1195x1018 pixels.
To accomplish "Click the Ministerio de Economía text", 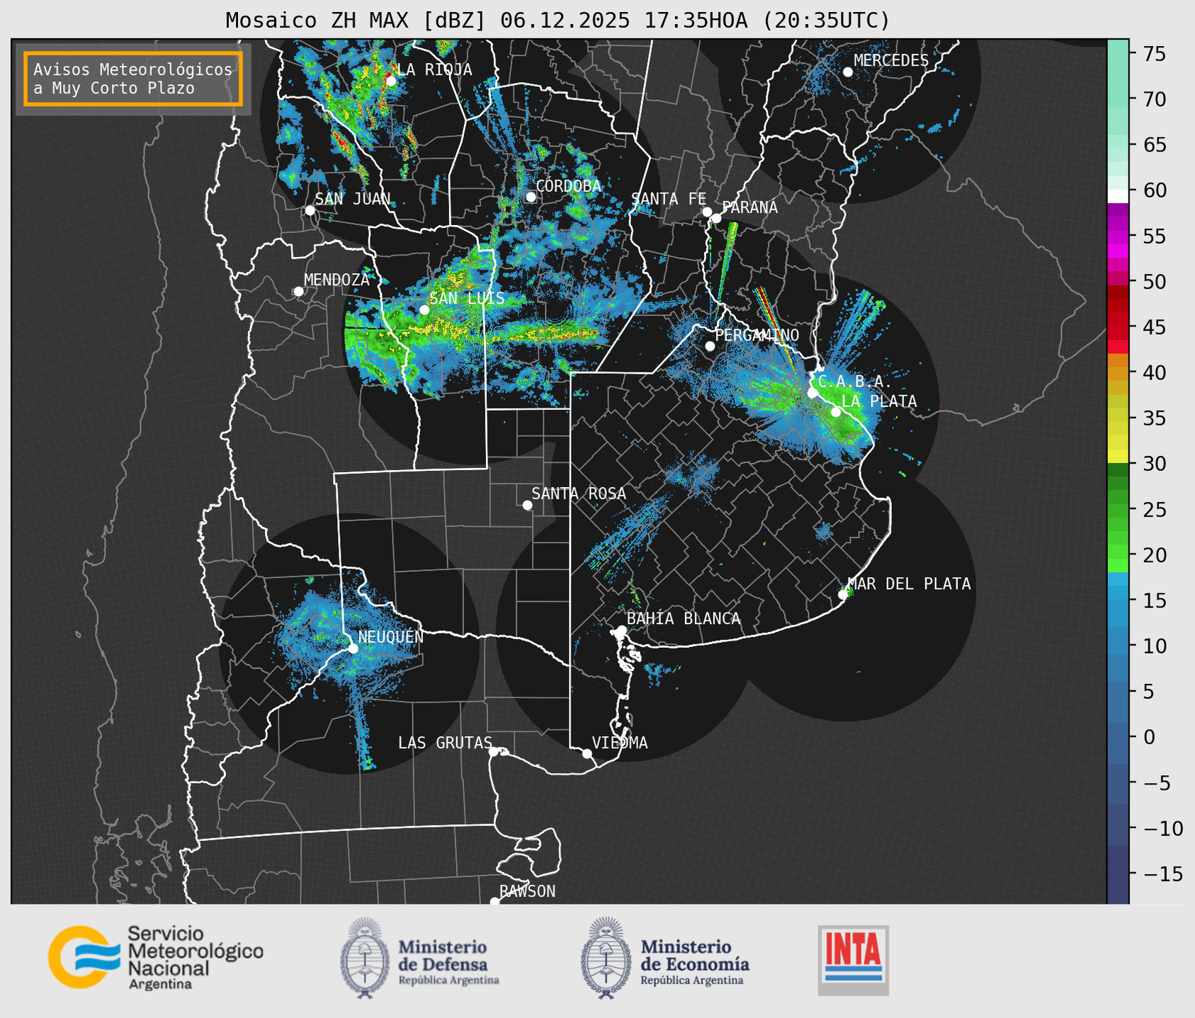I will (695, 954).
